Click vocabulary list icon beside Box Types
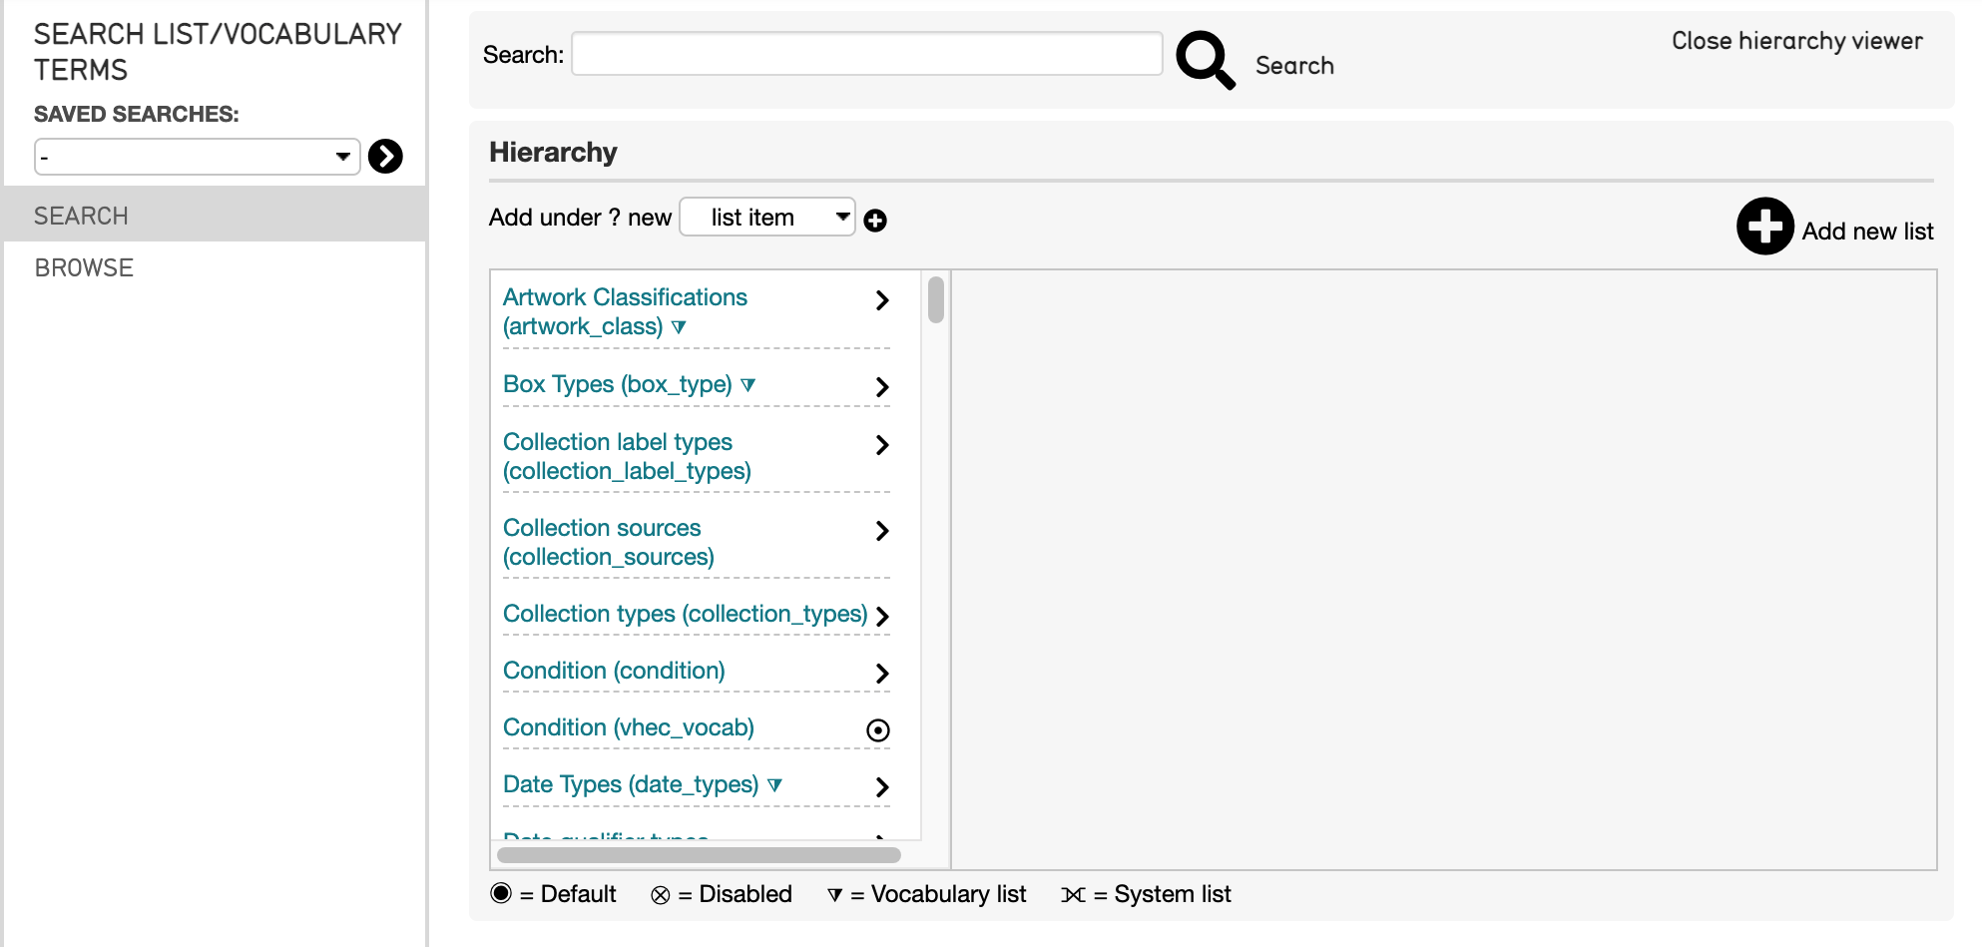Screen dimensions: 1982x947 pyautogui.click(x=748, y=385)
